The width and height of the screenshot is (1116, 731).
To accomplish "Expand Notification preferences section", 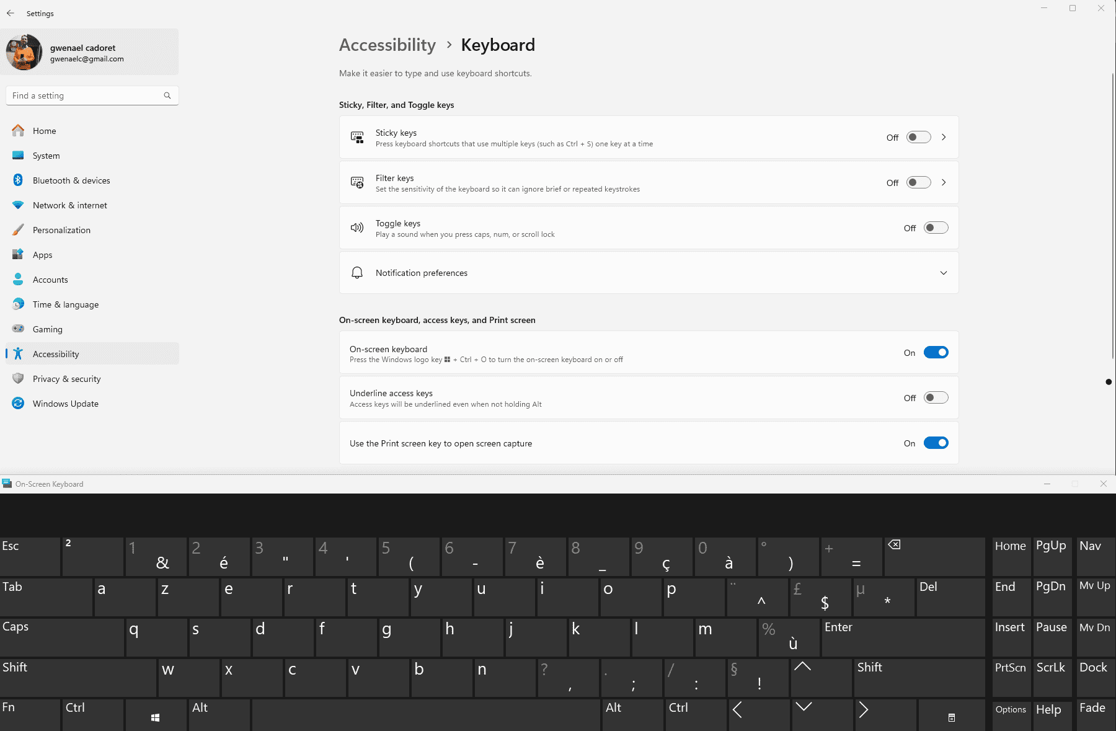I will (x=649, y=273).
